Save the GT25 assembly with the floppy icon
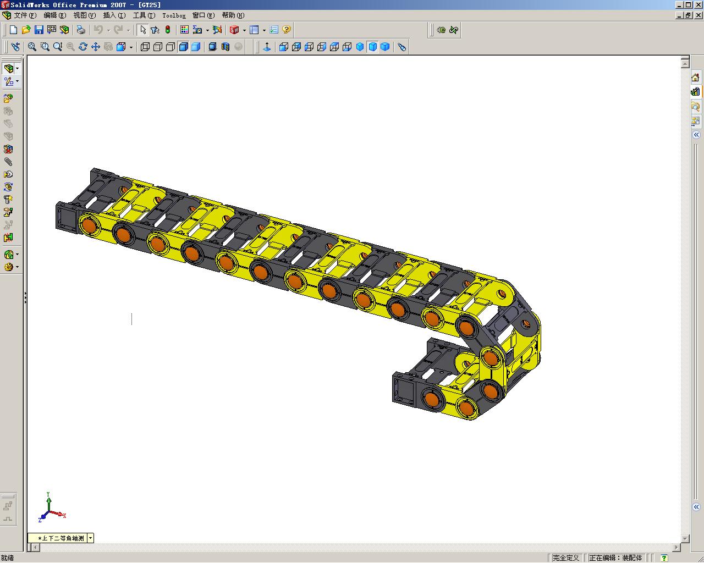The image size is (704, 563). [38, 30]
